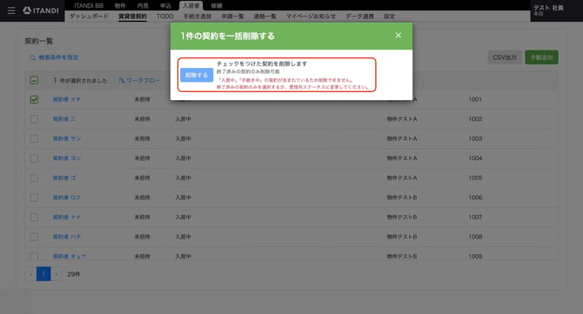Open contract link 契約者 ニ
This screenshot has width=583, height=314.
click(x=64, y=119)
